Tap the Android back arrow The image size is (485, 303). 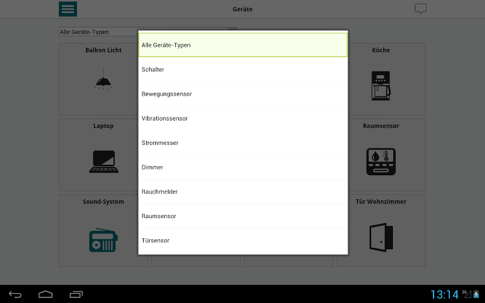pyautogui.click(x=15, y=295)
